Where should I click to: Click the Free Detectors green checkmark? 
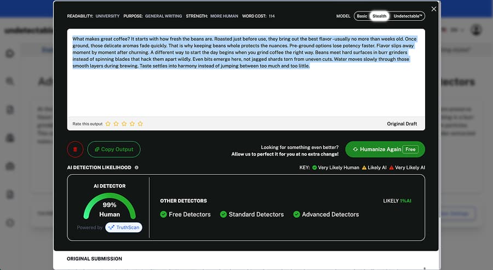click(x=164, y=214)
